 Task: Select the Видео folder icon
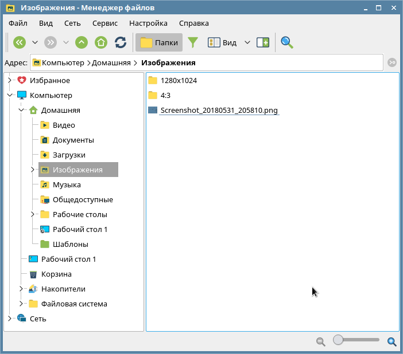tap(45, 125)
